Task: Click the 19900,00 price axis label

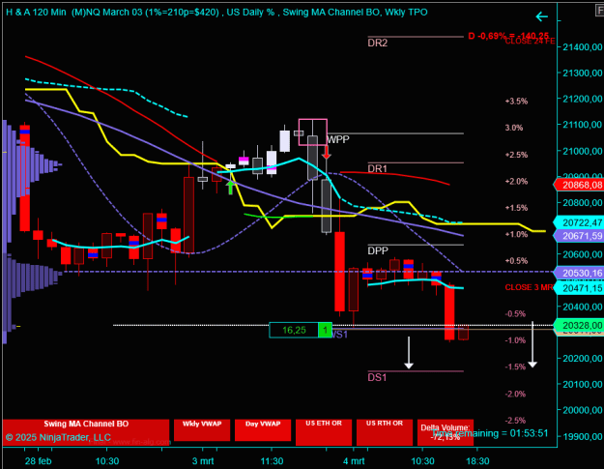Action: pyautogui.click(x=583, y=436)
